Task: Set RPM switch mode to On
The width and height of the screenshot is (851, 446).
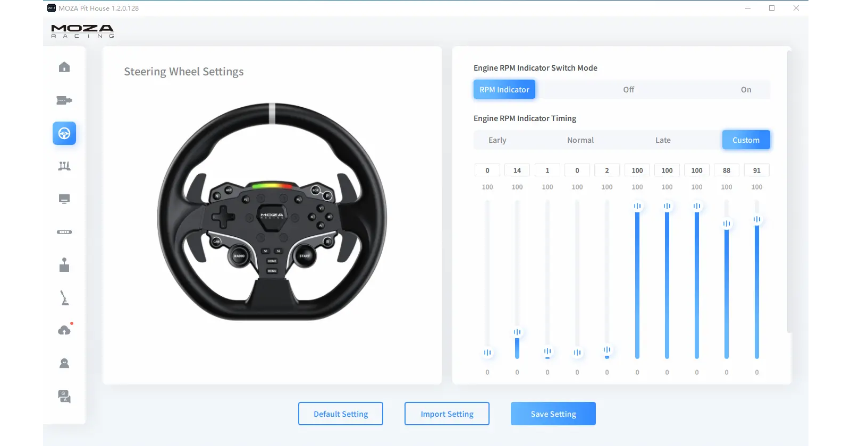Action: [x=746, y=90]
